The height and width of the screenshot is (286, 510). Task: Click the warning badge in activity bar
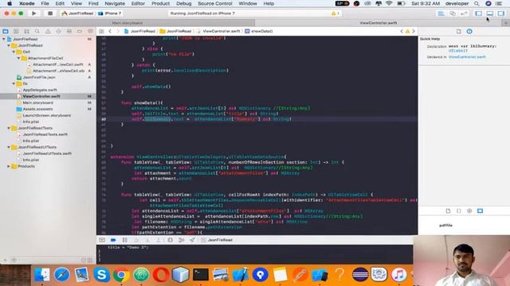335,14
